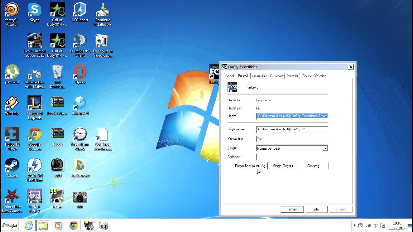Close the FarCry 3 Özellikleri dialog
The height and width of the screenshot is (232, 413).
click(x=351, y=67)
